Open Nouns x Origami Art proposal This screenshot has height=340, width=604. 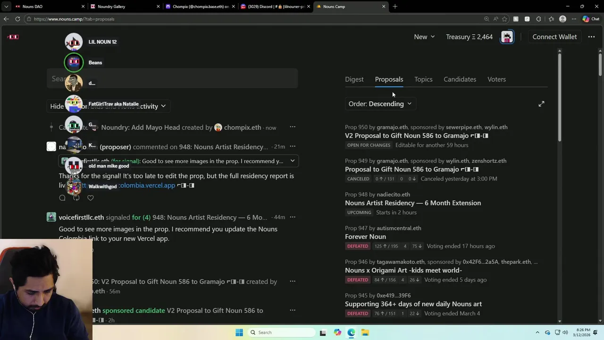coord(403,270)
